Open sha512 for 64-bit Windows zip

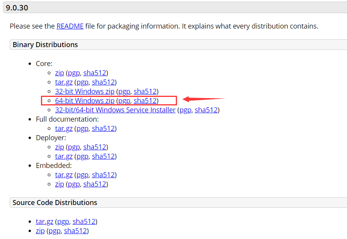(145, 101)
